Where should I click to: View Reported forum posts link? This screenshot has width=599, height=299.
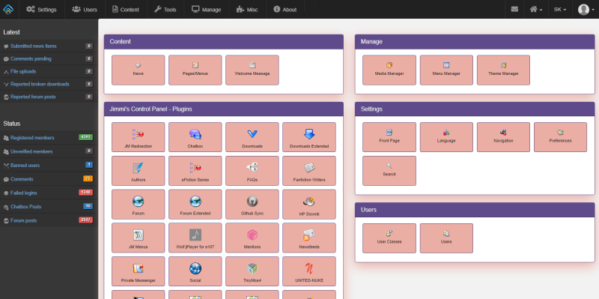point(33,97)
